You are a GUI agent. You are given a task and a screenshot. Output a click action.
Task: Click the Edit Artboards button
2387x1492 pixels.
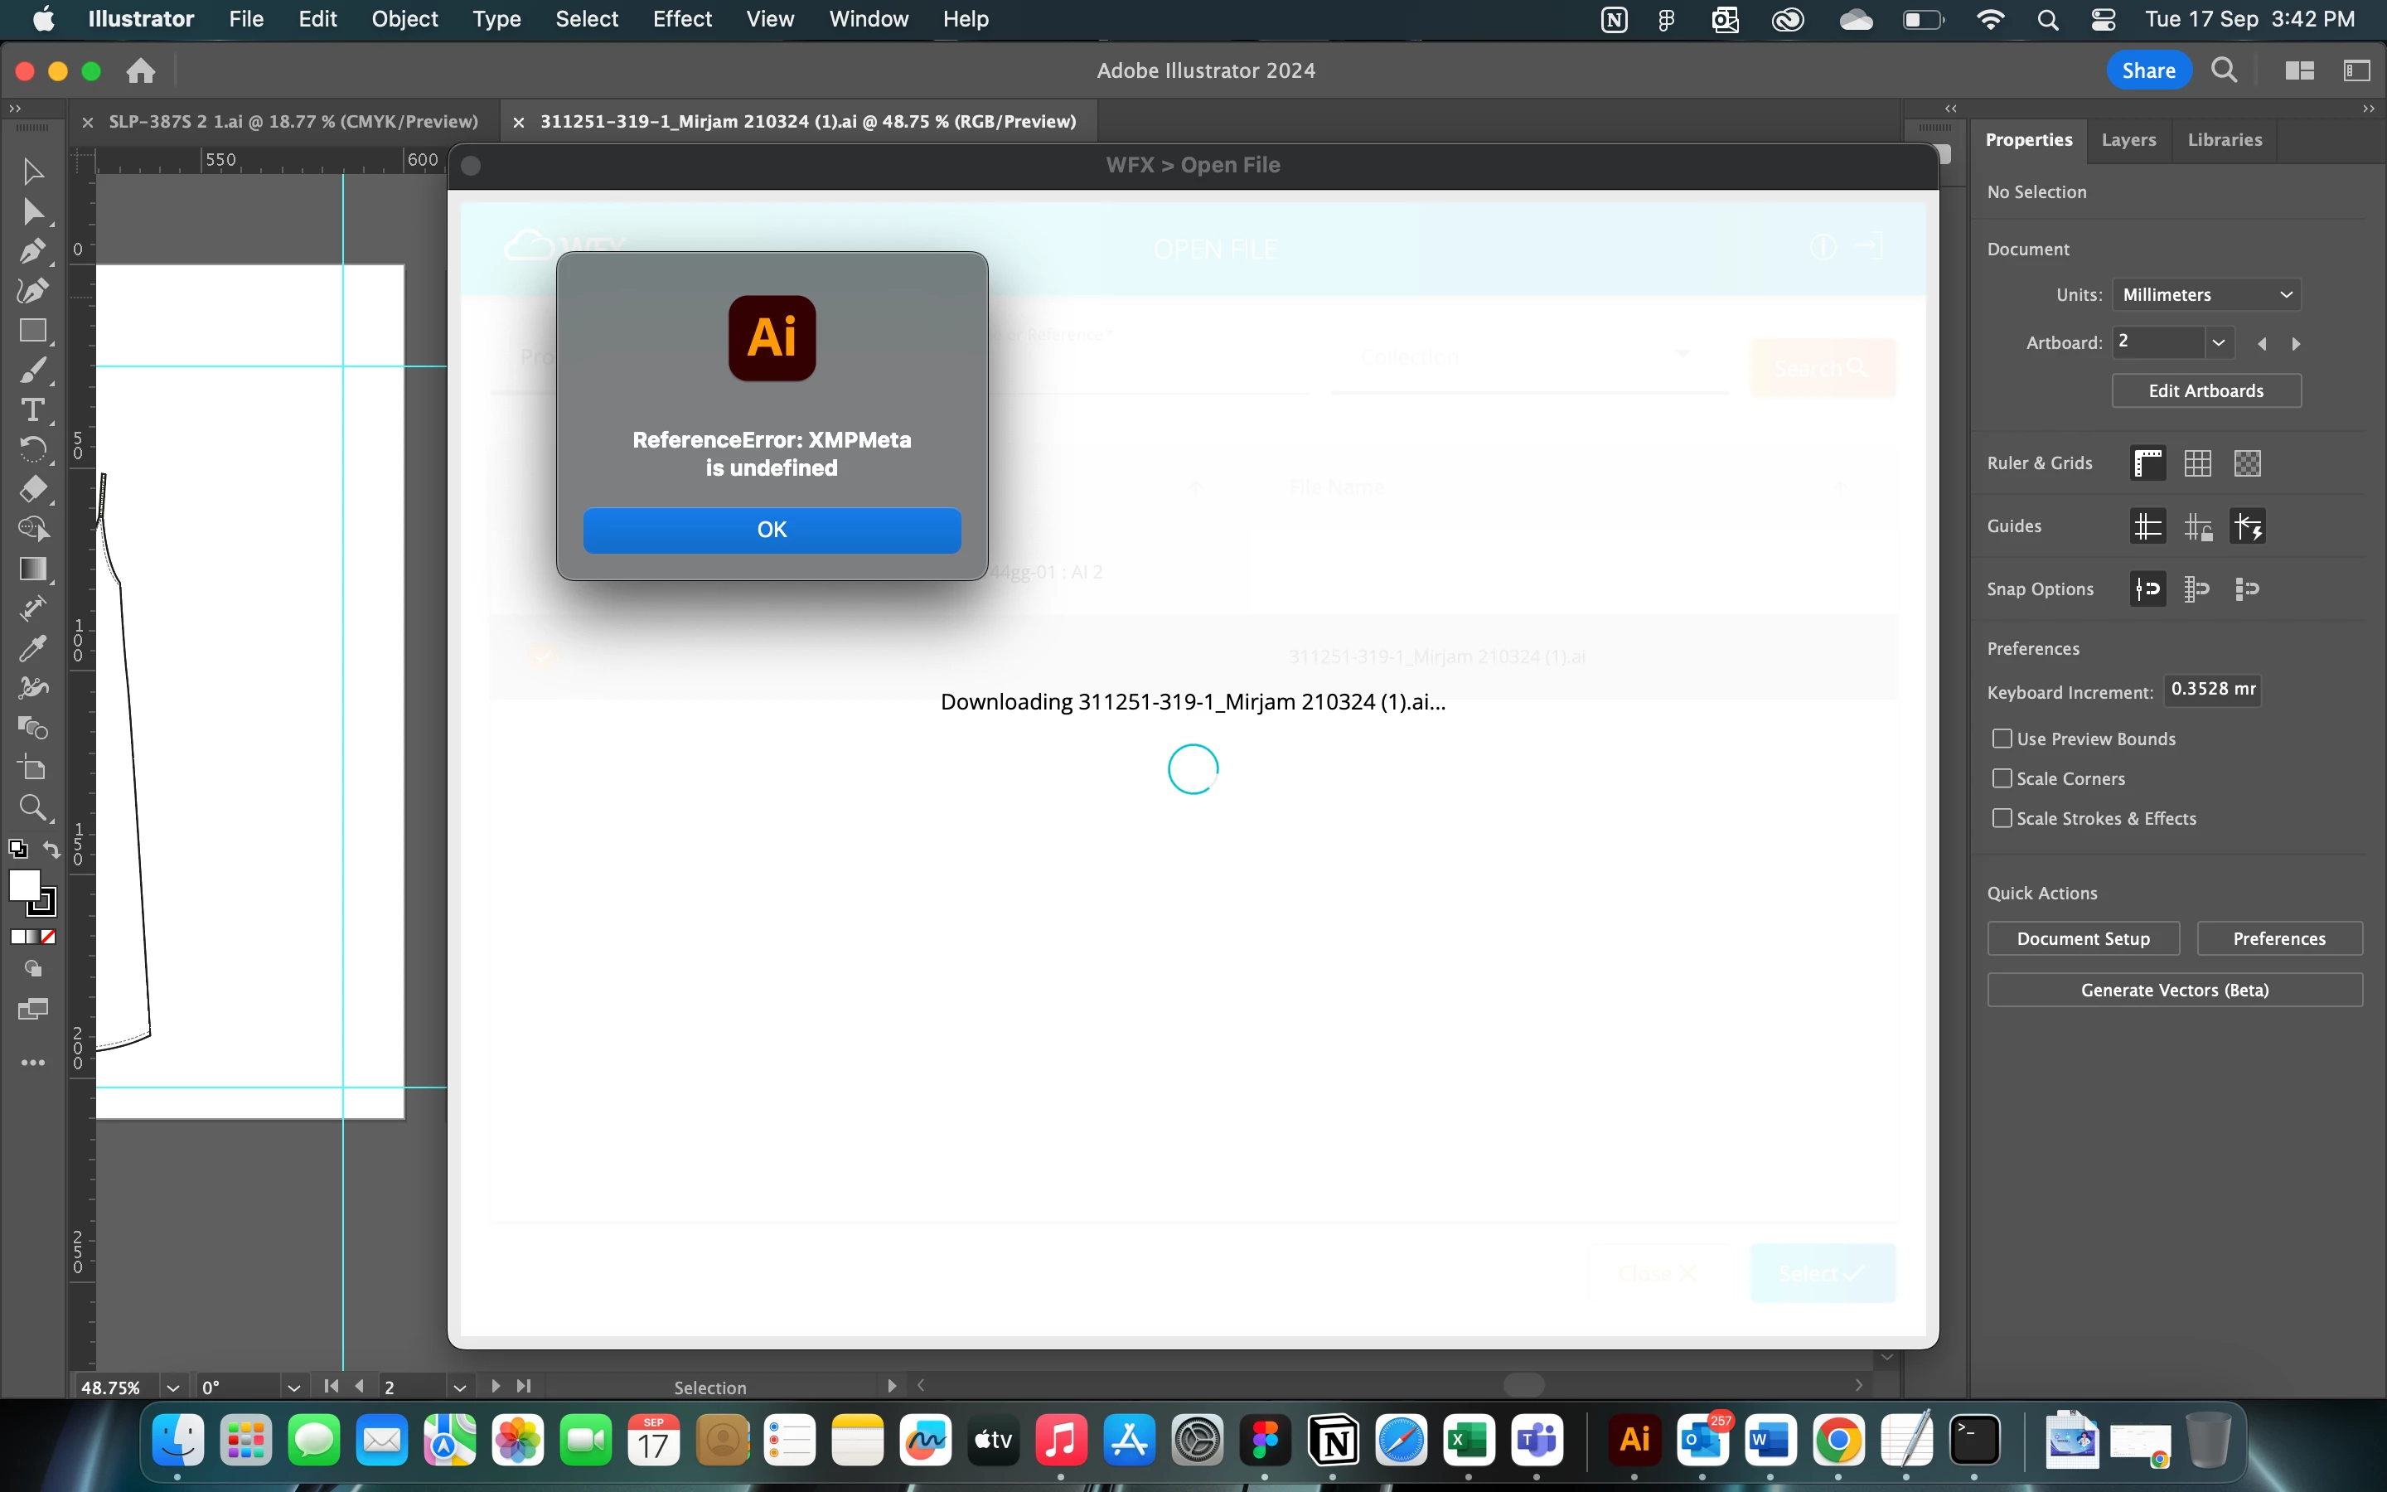click(2205, 390)
